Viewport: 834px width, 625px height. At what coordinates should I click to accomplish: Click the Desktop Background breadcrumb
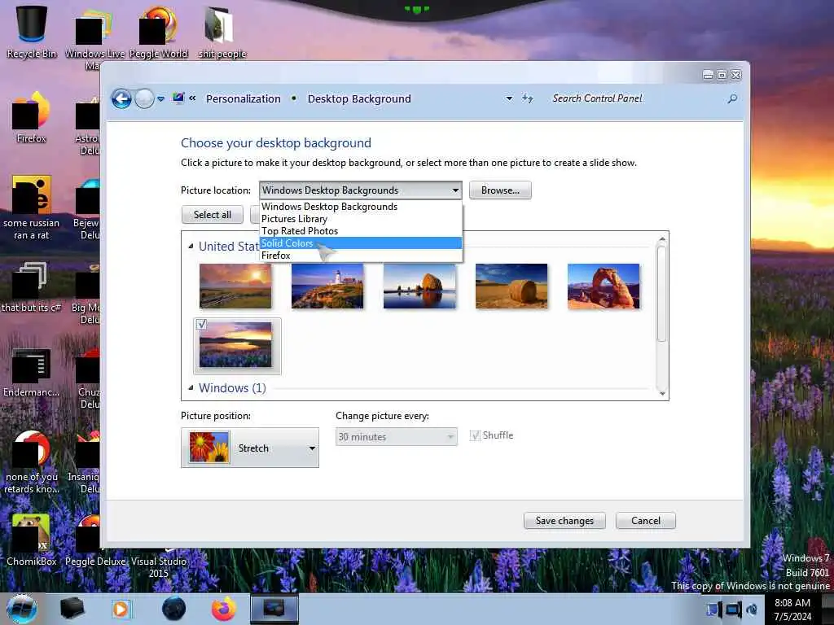(x=359, y=98)
